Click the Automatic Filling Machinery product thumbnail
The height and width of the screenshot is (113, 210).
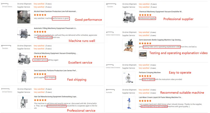point(24,34)
